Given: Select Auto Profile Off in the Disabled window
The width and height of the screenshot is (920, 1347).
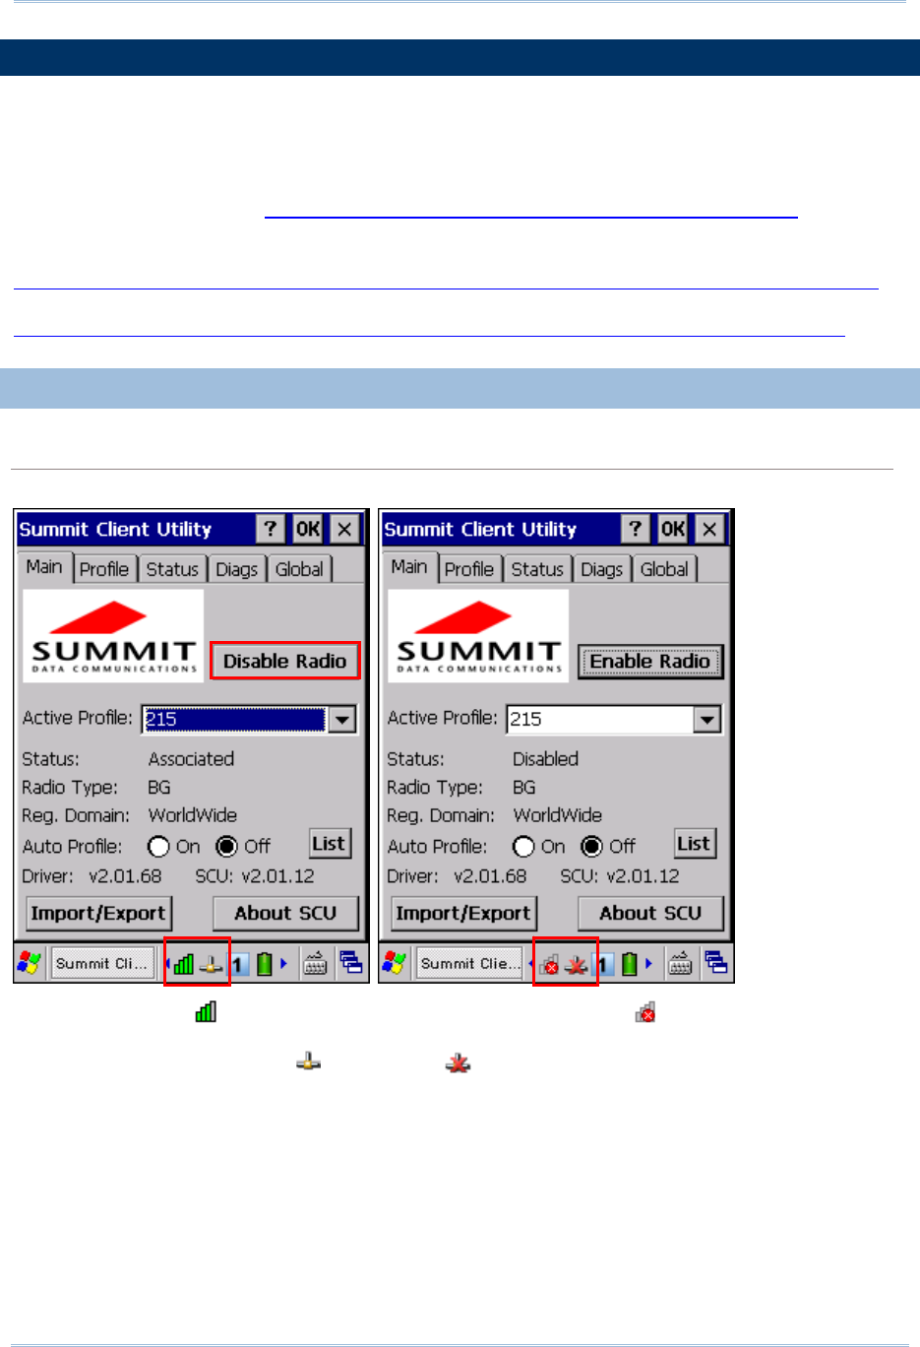Looking at the screenshot, I should click(x=591, y=847).
